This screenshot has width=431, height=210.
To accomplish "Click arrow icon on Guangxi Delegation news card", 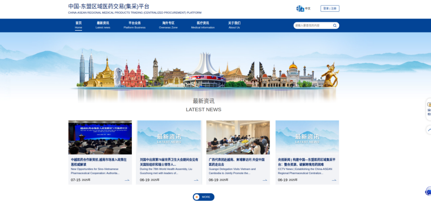I will [x=265, y=180].
